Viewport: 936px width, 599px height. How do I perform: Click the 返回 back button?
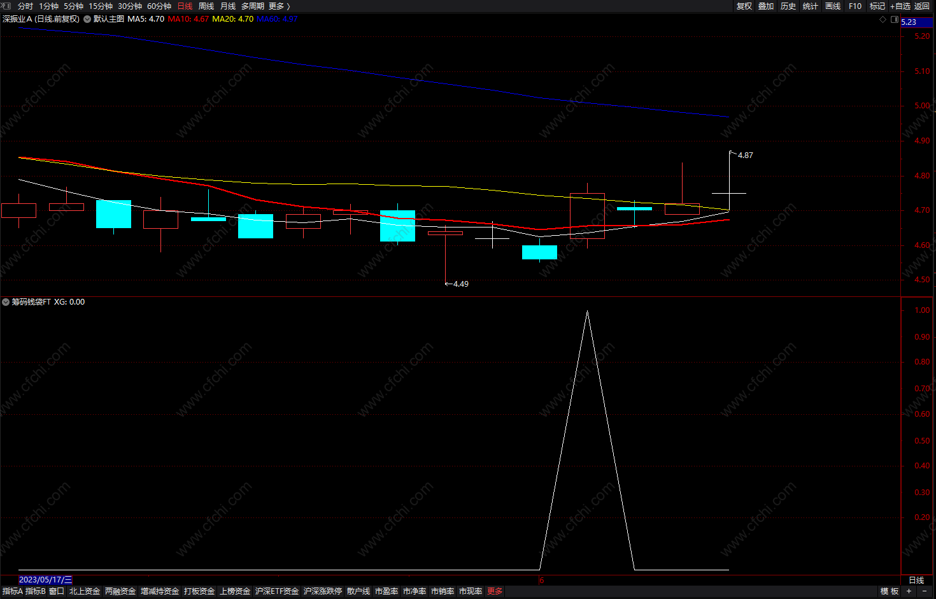pos(922,6)
